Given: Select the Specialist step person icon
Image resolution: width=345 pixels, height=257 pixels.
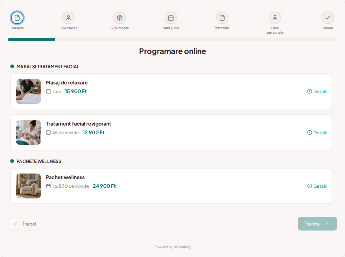Looking at the screenshot, I should pos(68,18).
